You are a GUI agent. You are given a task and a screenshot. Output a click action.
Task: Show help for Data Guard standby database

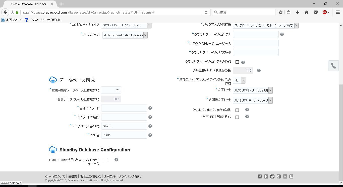coord(116,160)
